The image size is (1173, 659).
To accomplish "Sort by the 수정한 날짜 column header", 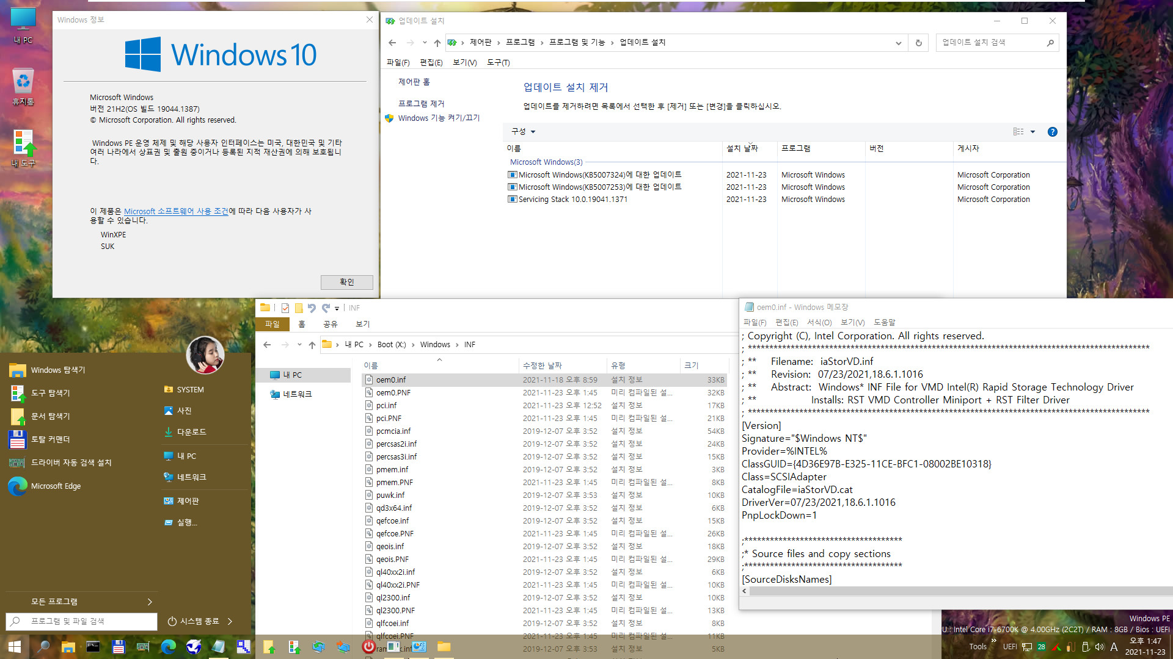I will [x=542, y=366].
